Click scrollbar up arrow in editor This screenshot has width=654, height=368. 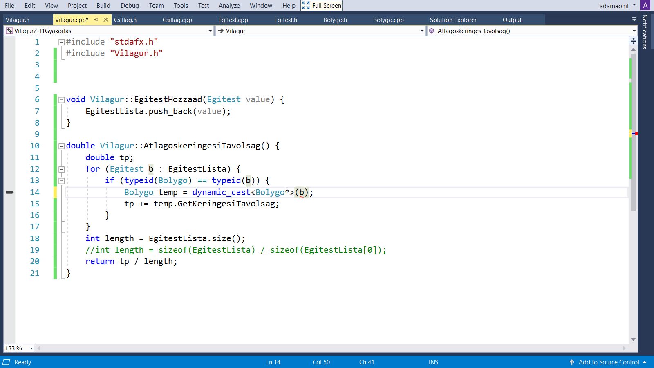coord(633,49)
